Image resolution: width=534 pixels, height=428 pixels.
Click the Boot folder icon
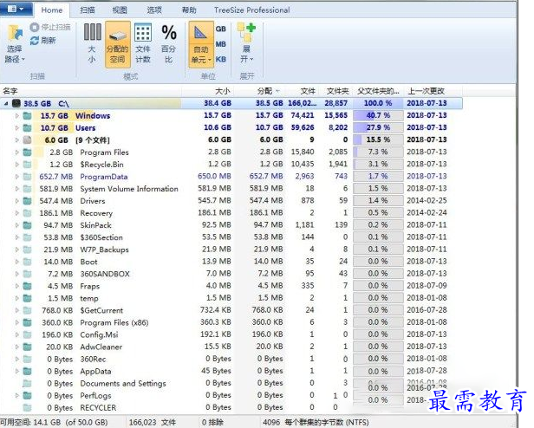(x=27, y=262)
